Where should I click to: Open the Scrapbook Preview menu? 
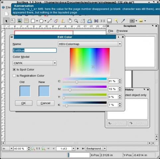click(x=122, y=31)
